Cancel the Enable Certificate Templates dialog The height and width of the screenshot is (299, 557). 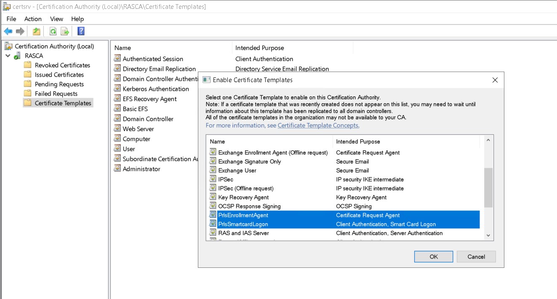[476, 256]
